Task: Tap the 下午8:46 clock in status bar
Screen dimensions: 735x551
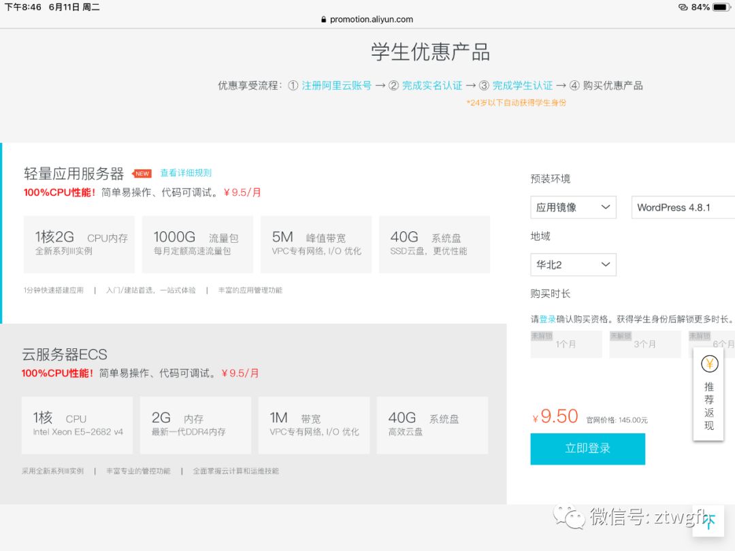Action: coord(22,7)
